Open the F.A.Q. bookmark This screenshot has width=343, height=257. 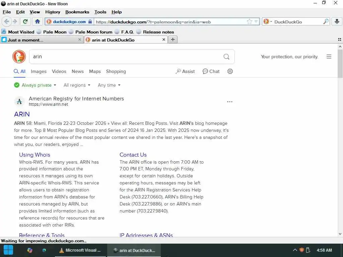[x=124, y=32]
